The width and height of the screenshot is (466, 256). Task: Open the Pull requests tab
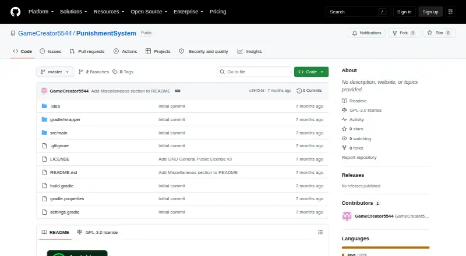click(x=87, y=51)
